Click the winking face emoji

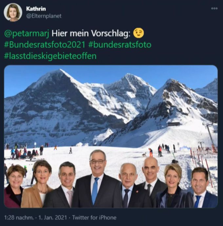(x=138, y=33)
